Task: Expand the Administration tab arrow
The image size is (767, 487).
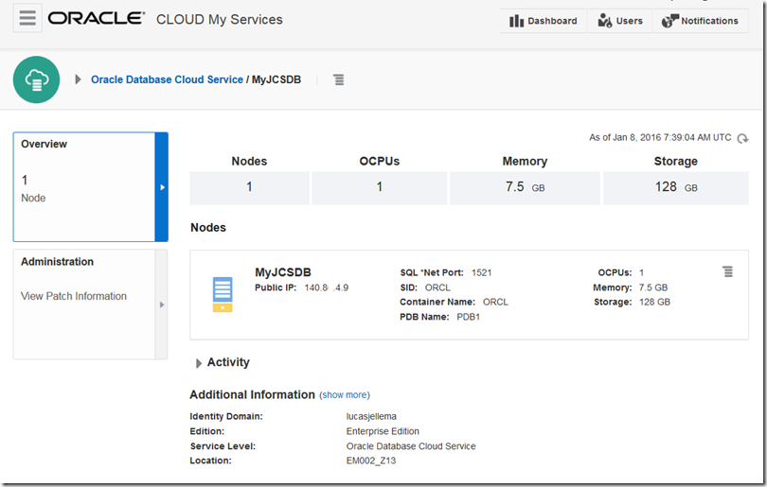Action: [161, 304]
